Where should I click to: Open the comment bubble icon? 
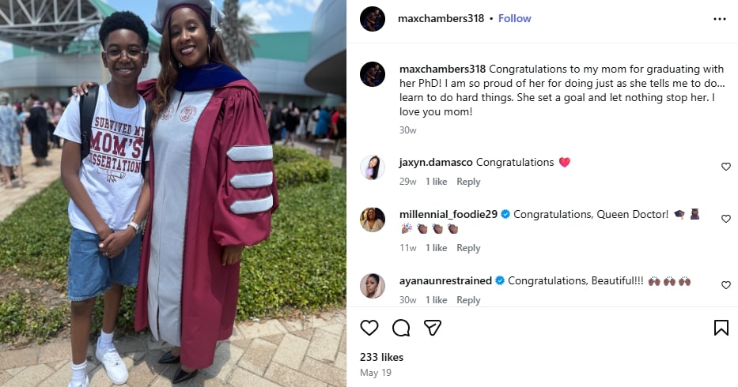(x=401, y=328)
